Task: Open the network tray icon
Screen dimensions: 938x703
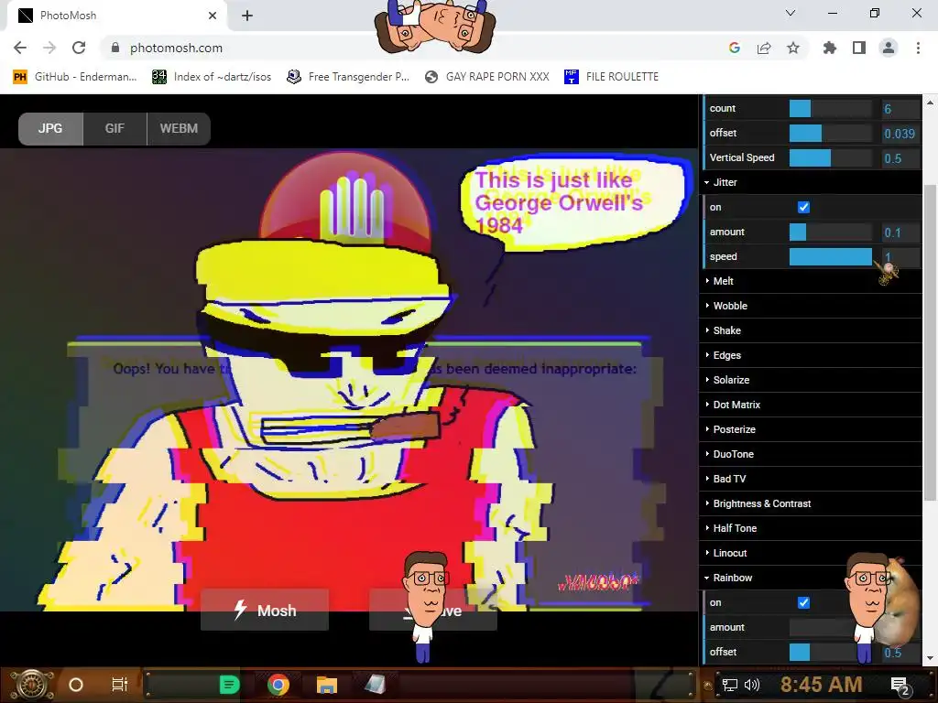Action: tap(730, 685)
